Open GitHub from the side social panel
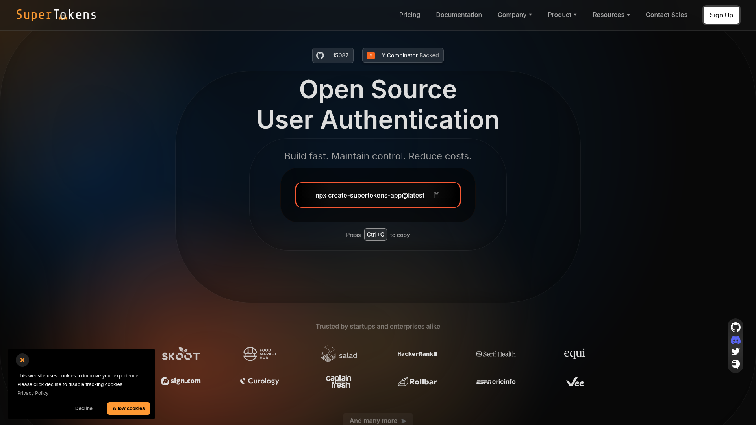 coord(736,327)
